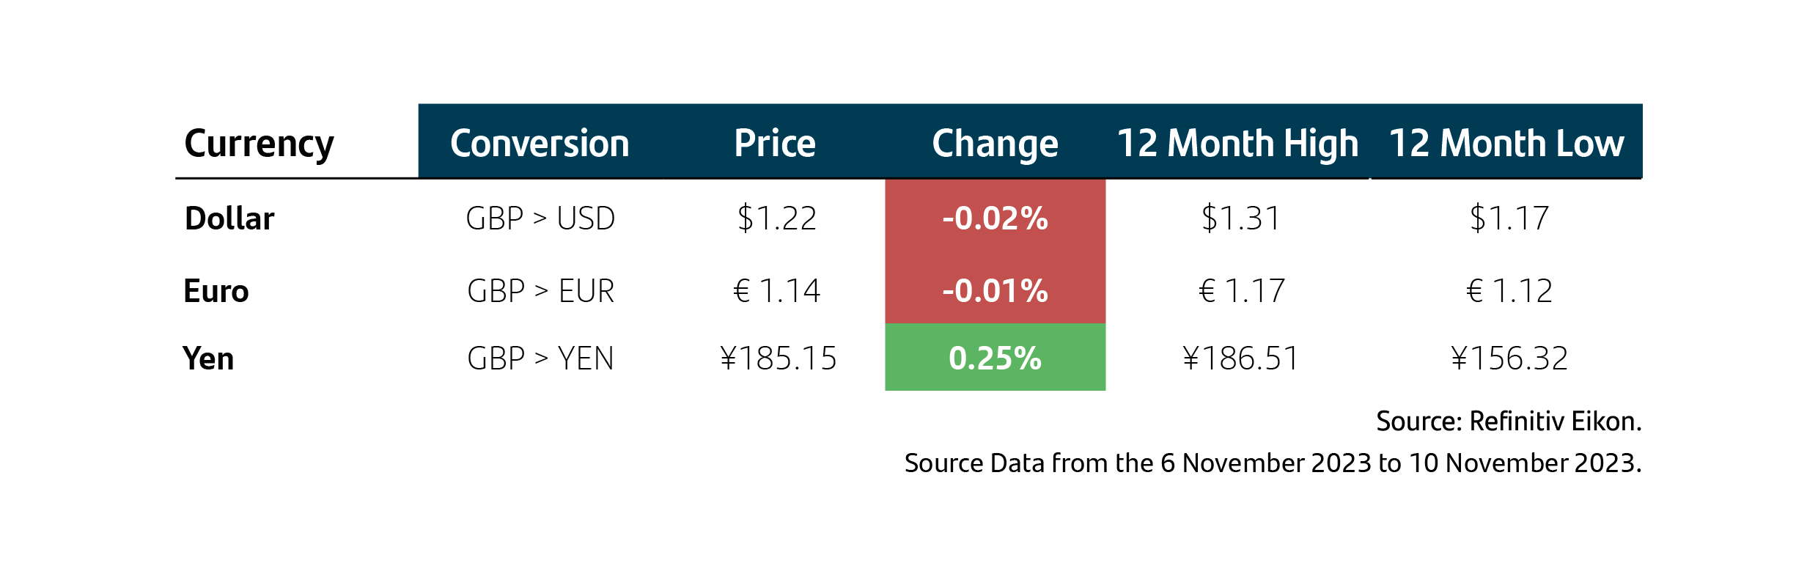Click the GBP > USD conversion cell
Screen dimensions: 1818x585
tap(540, 218)
